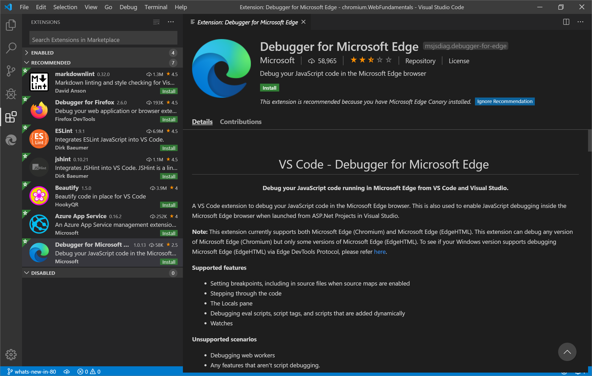592x376 pixels.
Task: Expand the DISABLED extensions section
Action: coord(27,272)
